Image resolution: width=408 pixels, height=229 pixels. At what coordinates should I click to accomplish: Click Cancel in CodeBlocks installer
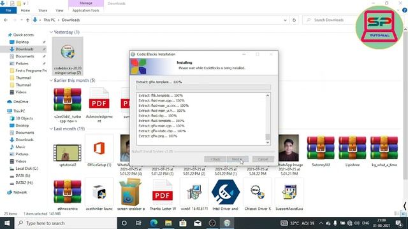tap(263, 159)
